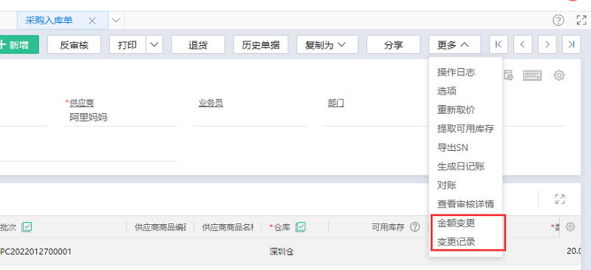
Task: Open the 复制为 dropdown
Action: tap(327, 44)
